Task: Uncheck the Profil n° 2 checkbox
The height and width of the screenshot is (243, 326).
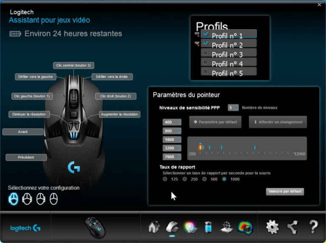Action: pyautogui.click(x=205, y=43)
